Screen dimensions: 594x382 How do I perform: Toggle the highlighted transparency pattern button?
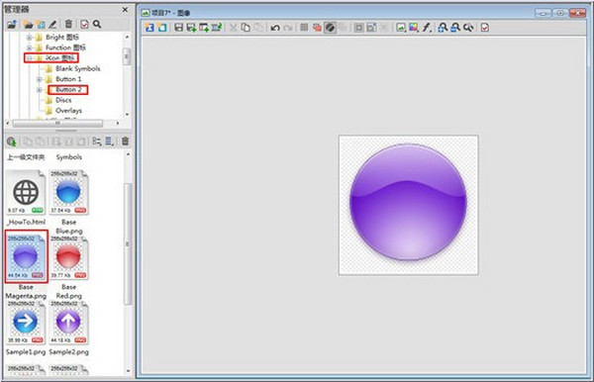[330, 28]
